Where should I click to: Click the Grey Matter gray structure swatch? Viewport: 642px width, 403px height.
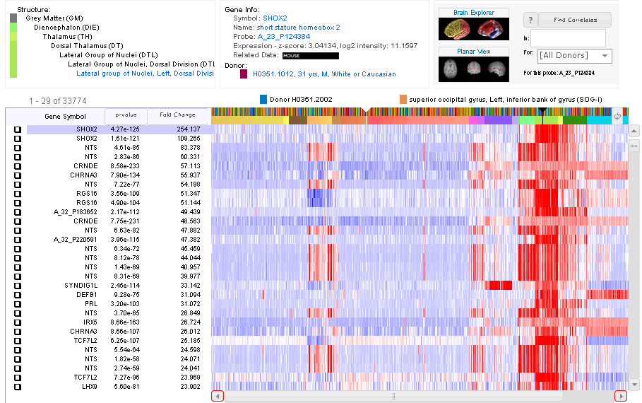(x=13, y=18)
